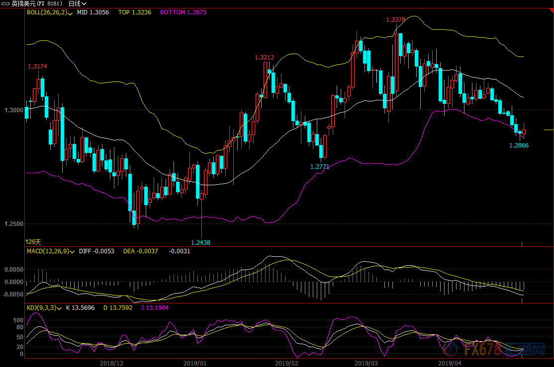Viewport: 554px width, 367px height.
Task: Click the 1.3174 high price label
Action: pos(37,67)
